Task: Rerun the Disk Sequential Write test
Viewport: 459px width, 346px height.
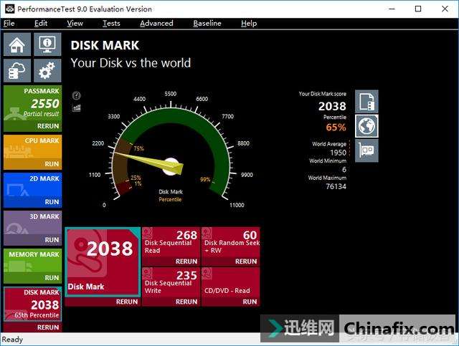Action: click(186, 302)
